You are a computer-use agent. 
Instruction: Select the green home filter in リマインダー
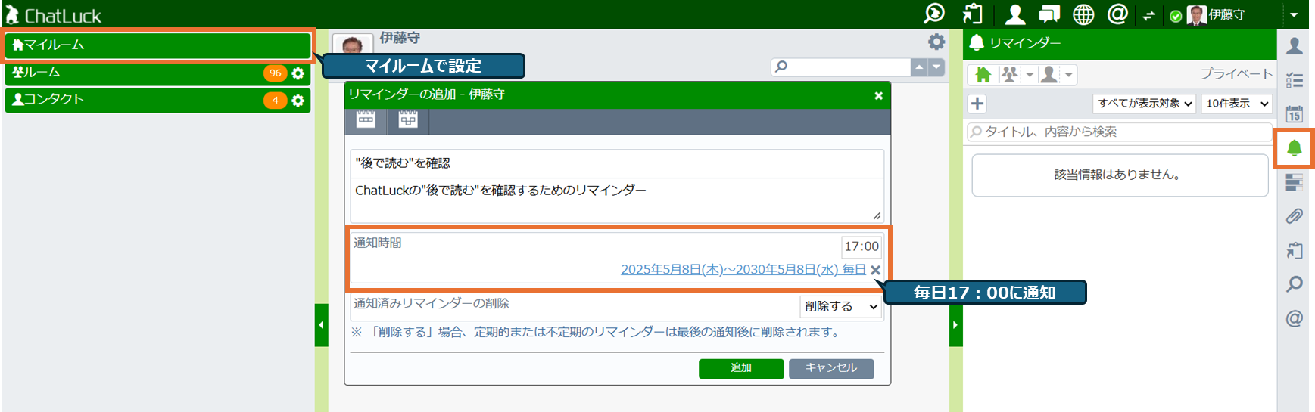coord(983,74)
